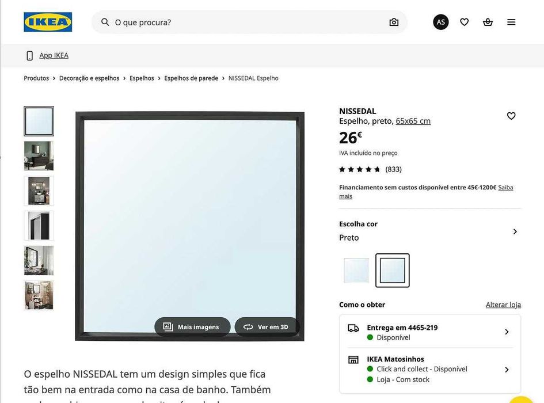This screenshot has height=403, width=544.
Task: Click the star rating
Action: (359, 169)
